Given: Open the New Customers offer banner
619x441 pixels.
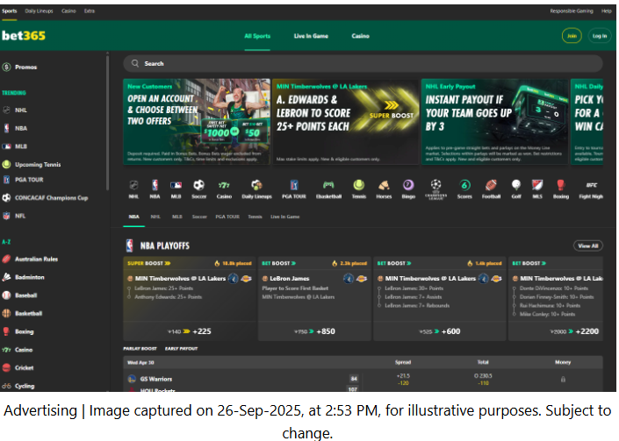Looking at the screenshot, I should (197, 121).
